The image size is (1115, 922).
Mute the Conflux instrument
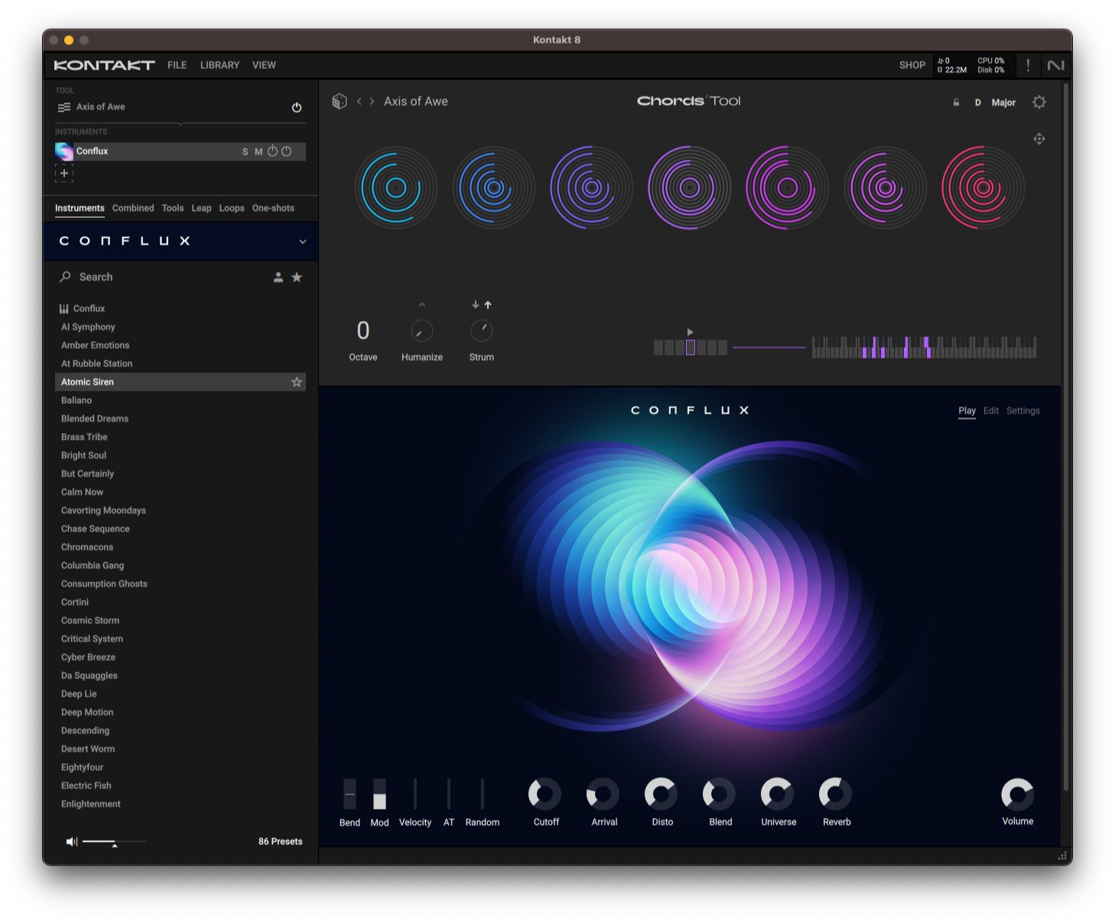(x=258, y=151)
